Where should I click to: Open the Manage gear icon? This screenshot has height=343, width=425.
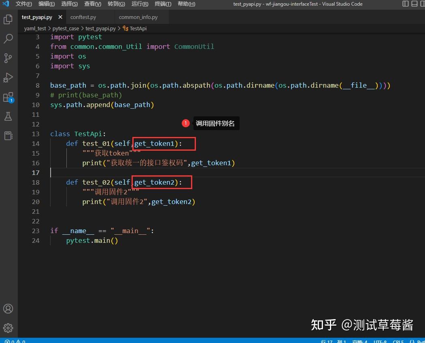tap(8, 328)
